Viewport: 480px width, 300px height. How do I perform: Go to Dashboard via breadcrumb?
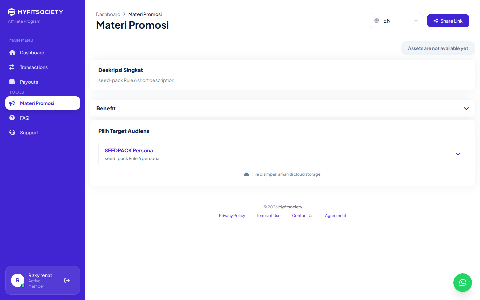tap(108, 14)
